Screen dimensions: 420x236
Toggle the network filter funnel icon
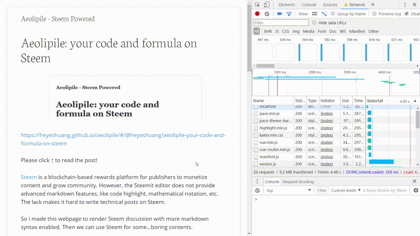click(289, 14)
